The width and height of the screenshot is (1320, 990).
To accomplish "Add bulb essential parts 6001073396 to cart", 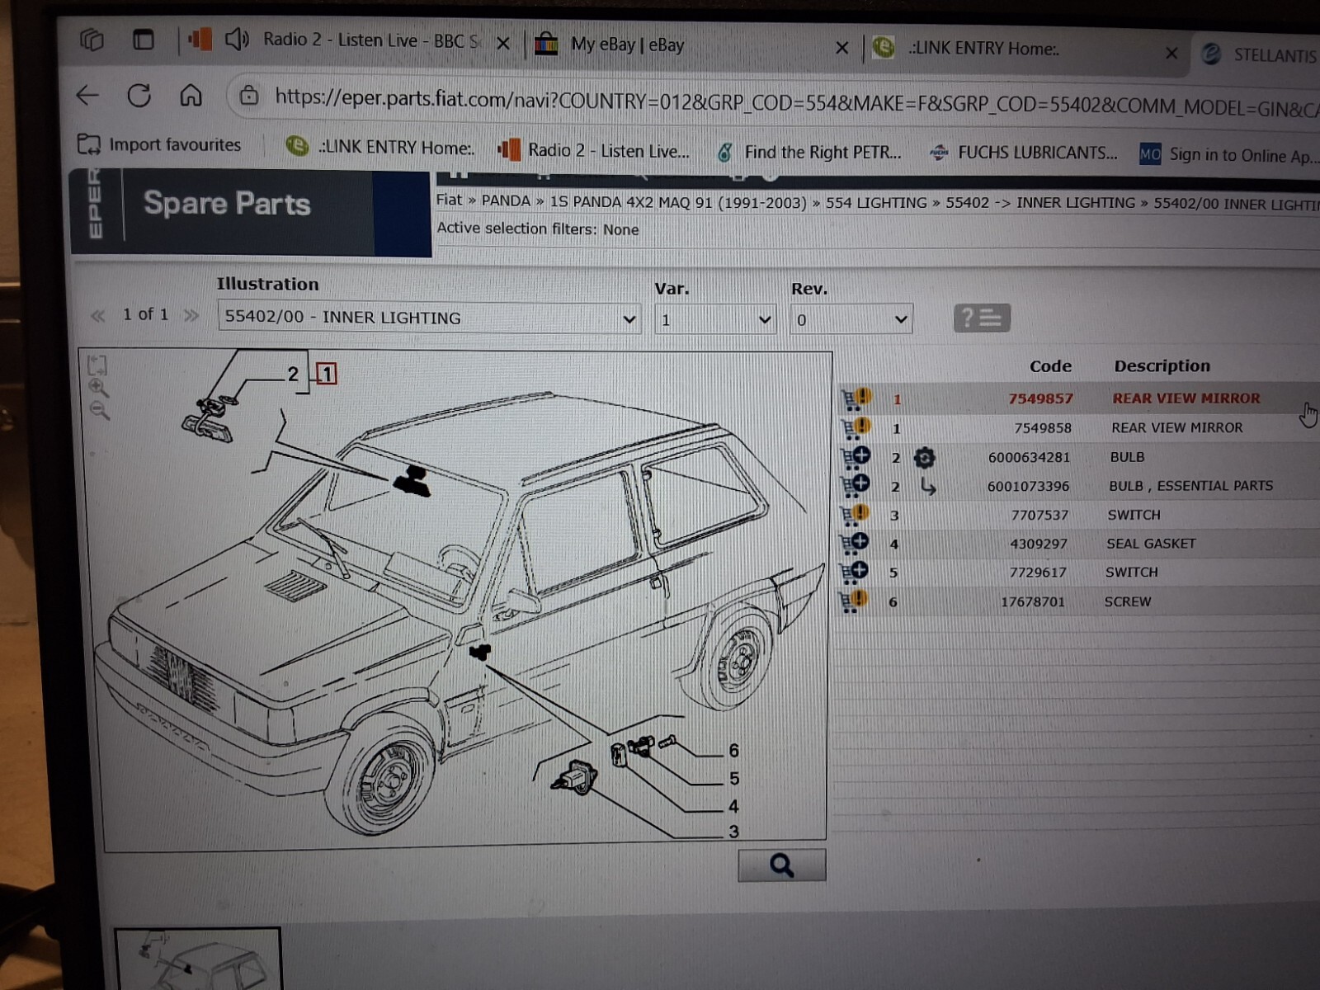I will point(856,485).
